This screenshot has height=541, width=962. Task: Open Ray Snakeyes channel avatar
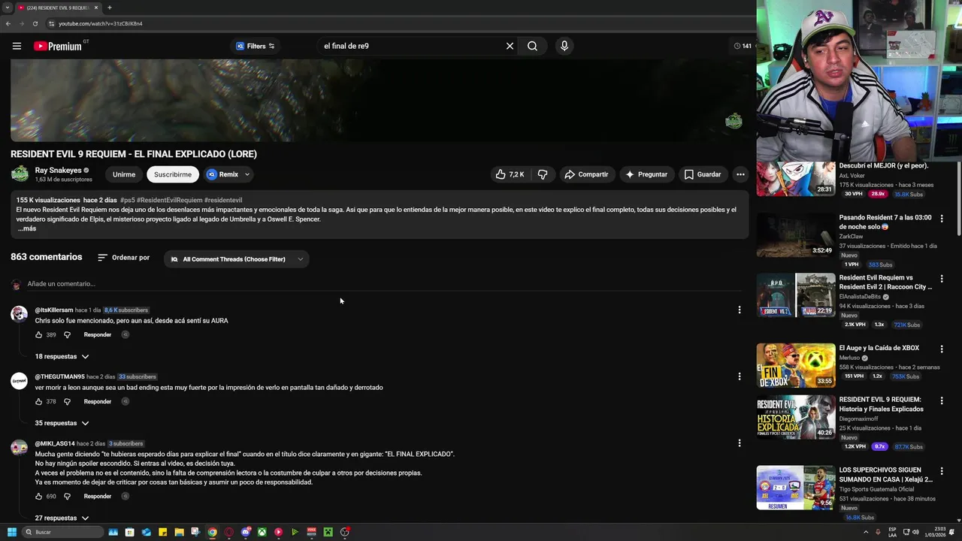coord(20,174)
